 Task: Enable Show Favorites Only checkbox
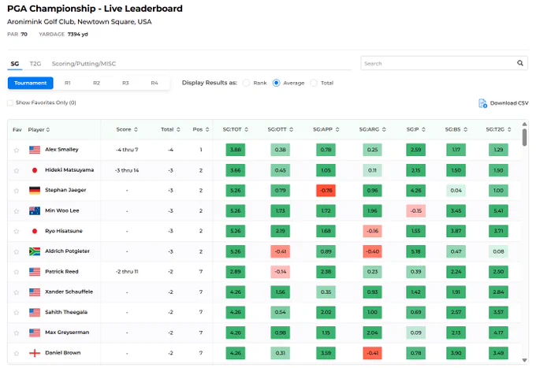pos(10,103)
